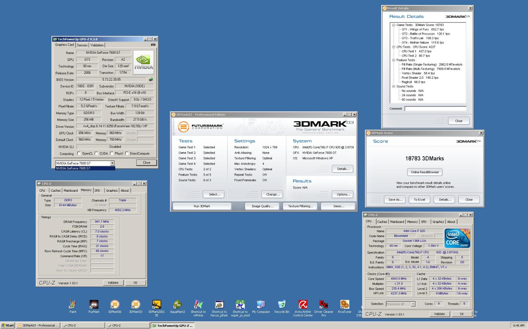Click Save As... in 3DMark Score
The height and width of the screenshot is (329, 528).
[395, 200]
